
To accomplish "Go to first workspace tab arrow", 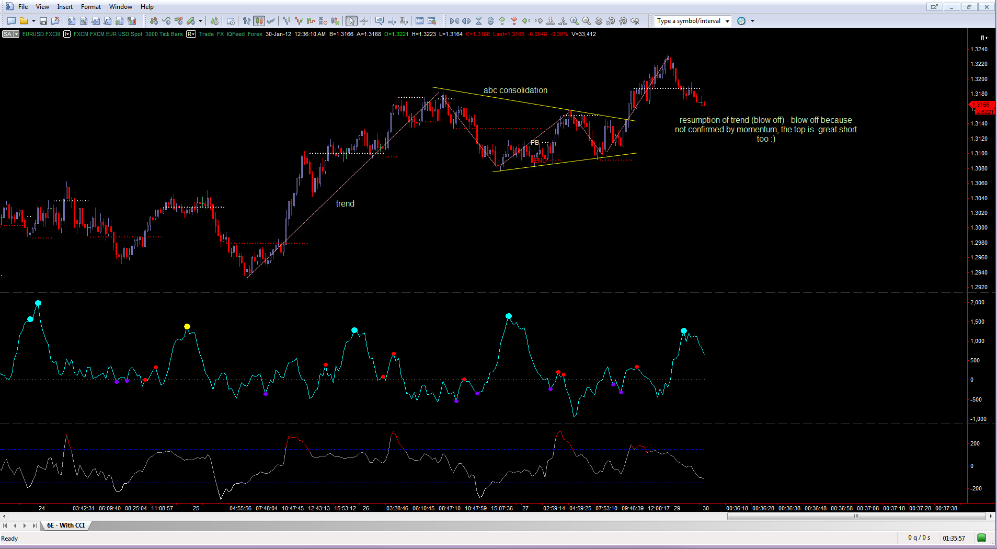I will (x=5, y=525).
